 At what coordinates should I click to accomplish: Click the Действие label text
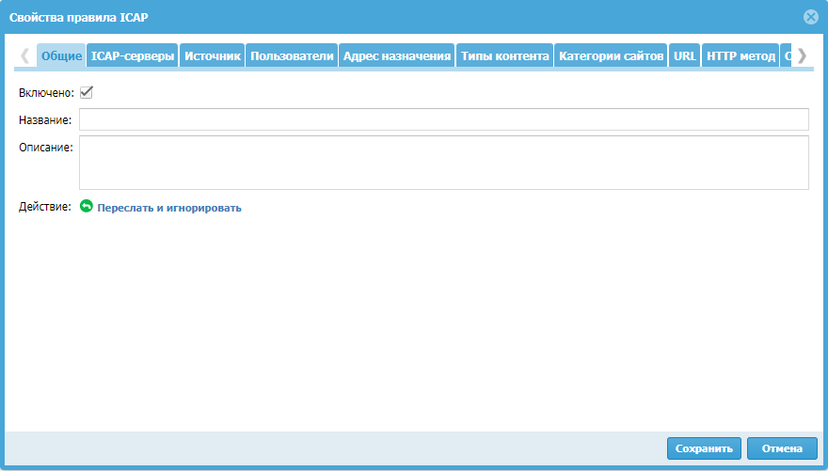pyautogui.click(x=45, y=207)
